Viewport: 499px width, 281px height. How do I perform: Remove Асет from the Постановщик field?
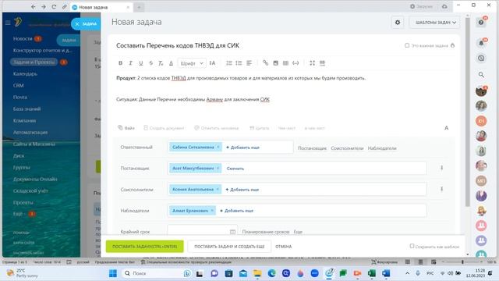[x=218, y=169]
